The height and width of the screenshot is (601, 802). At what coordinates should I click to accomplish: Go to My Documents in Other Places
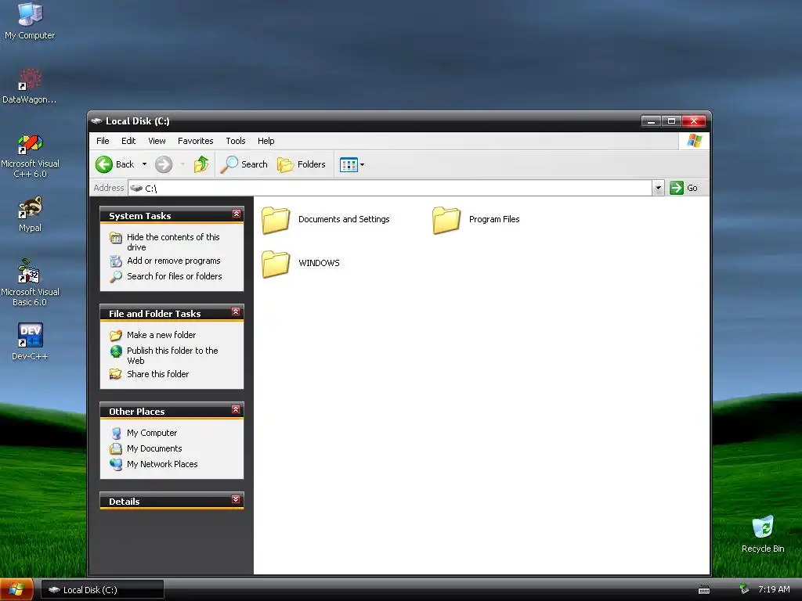(154, 448)
